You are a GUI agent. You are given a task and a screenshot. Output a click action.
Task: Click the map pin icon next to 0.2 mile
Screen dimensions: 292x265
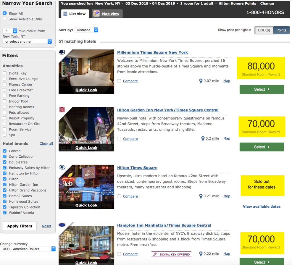(x=203, y=139)
